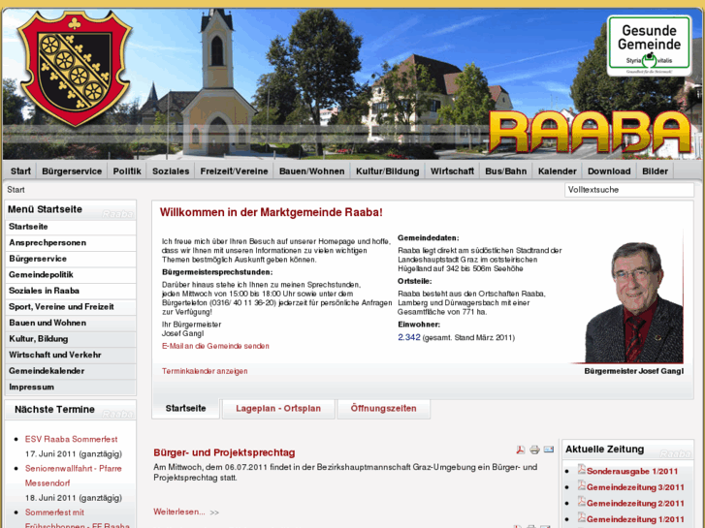Open Kalender menu item
705x528 pixels.
tap(557, 171)
